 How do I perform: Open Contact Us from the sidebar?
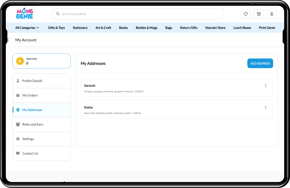pyautogui.click(x=30, y=153)
